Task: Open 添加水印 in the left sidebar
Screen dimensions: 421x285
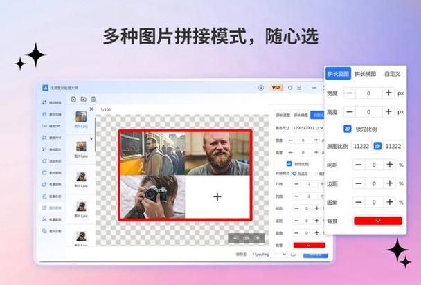Action: click(x=51, y=161)
